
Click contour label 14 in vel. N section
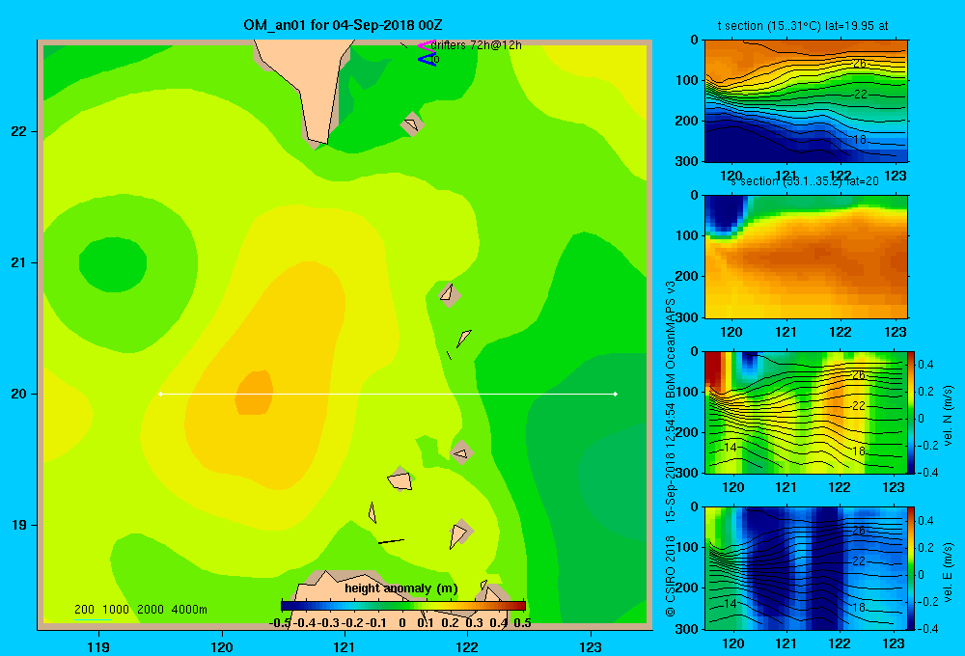[x=730, y=448]
